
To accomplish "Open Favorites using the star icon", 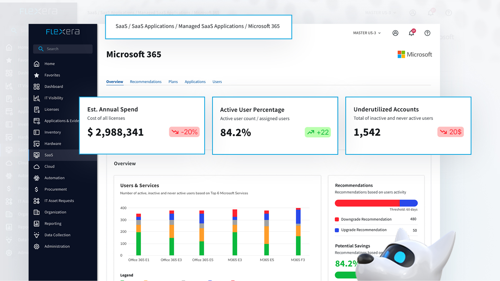I will click(x=36, y=75).
